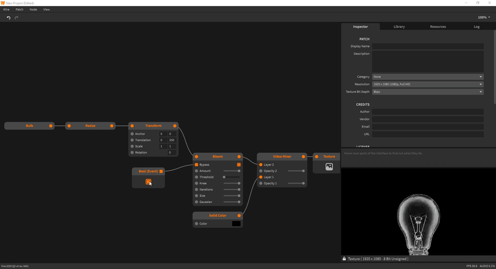Image resolution: width=496 pixels, height=269 pixels.
Task: Open the 100% zoom dropdown
Action: click(484, 18)
